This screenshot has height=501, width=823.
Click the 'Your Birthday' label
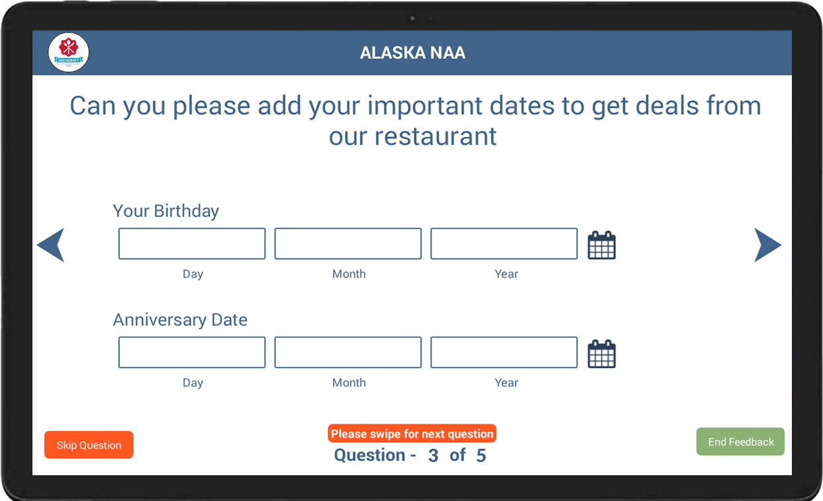[166, 211]
